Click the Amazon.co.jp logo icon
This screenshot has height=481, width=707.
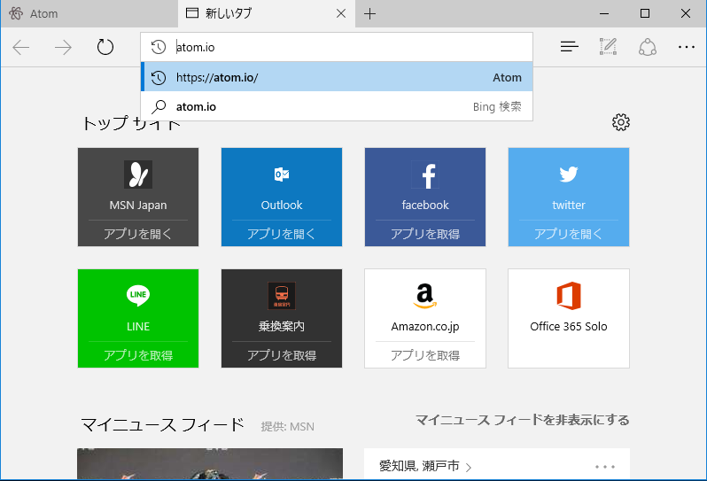coord(424,296)
